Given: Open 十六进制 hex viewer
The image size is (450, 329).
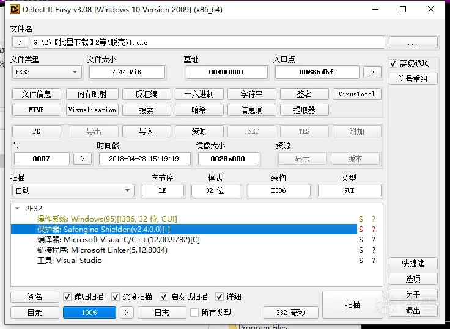Looking at the screenshot, I should click(x=199, y=94).
